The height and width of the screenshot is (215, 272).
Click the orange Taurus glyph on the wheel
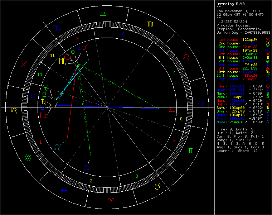pyautogui.click(x=157, y=186)
